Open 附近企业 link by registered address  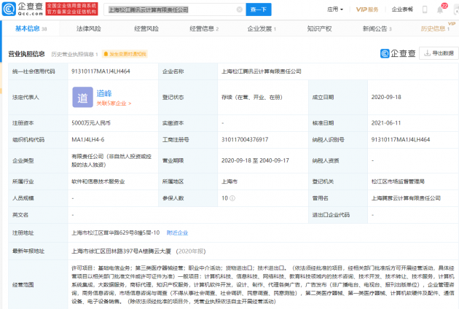(x=177, y=233)
